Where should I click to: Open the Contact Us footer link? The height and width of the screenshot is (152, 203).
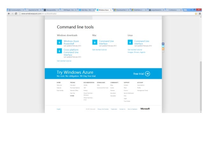click(122, 109)
